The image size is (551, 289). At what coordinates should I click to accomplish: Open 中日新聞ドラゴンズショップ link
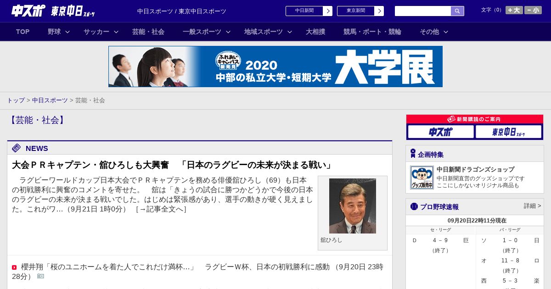click(475, 169)
